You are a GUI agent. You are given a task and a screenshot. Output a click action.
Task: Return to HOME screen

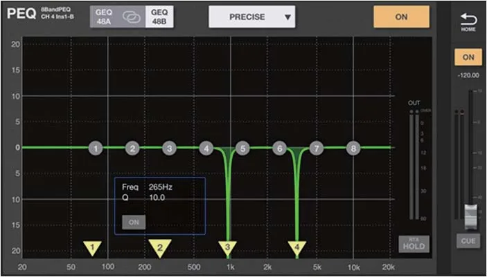point(468,21)
